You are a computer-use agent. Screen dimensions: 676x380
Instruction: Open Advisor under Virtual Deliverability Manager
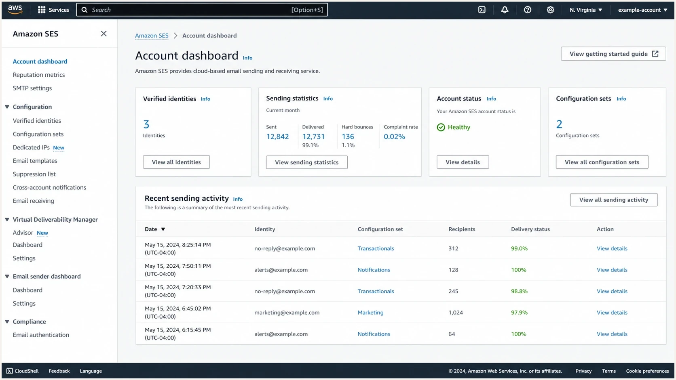point(23,233)
